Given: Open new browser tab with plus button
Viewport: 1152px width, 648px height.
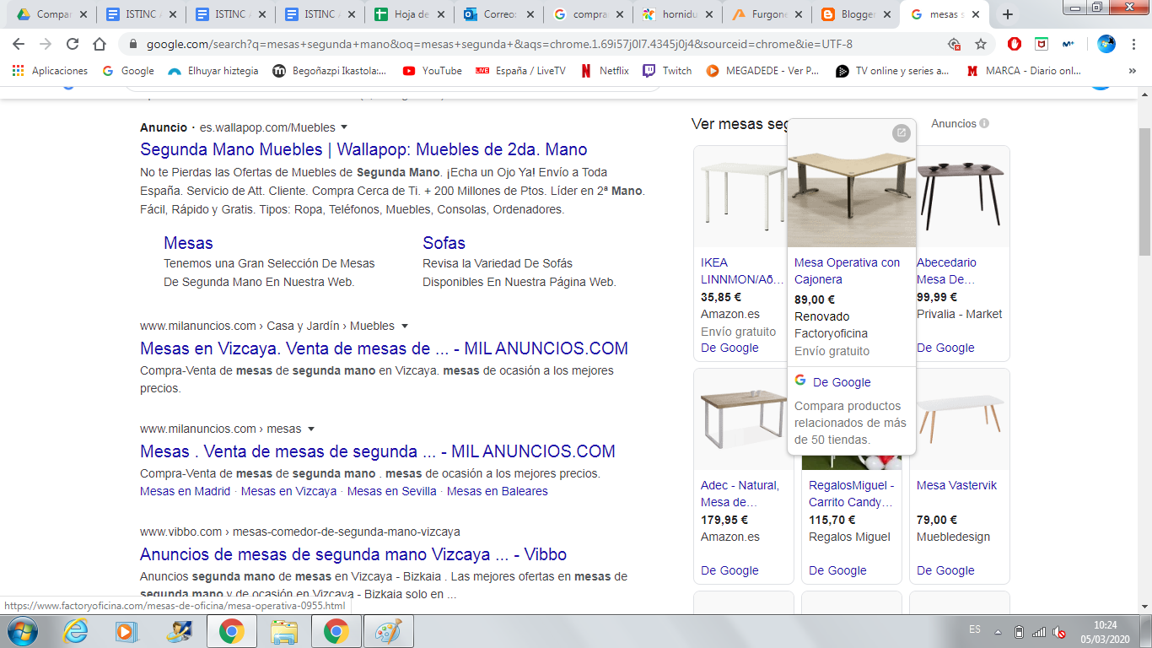Looking at the screenshot, I should [1007, 14].
